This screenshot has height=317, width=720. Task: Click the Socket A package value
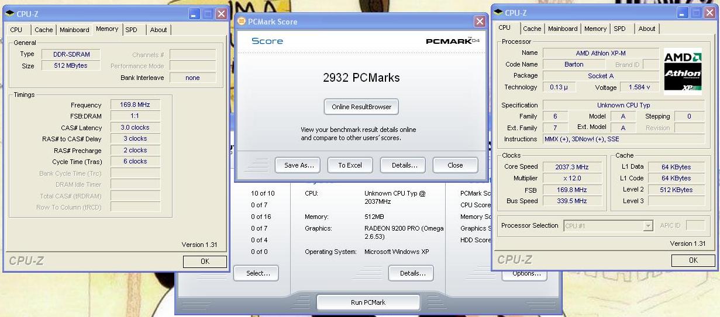(x=601, y=76)
